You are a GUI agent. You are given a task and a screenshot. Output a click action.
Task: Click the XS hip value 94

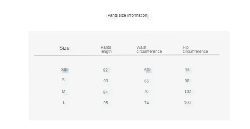187,70
